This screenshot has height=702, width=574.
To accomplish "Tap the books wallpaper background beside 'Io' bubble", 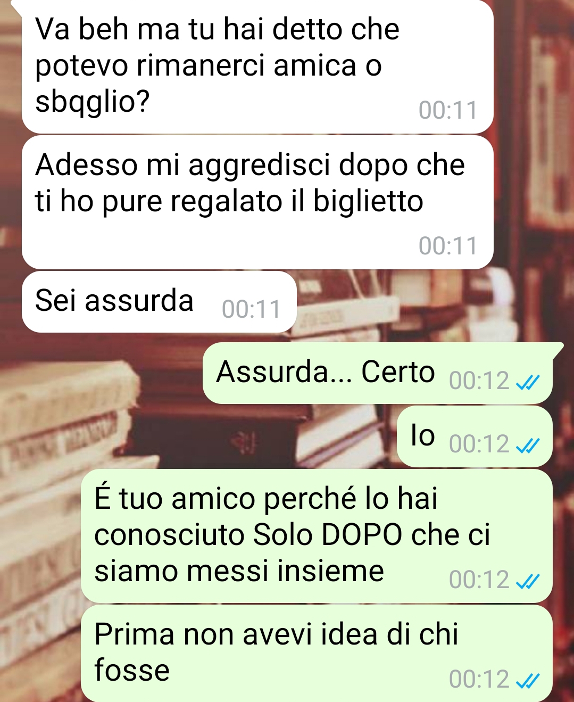I will pos(213,436).
